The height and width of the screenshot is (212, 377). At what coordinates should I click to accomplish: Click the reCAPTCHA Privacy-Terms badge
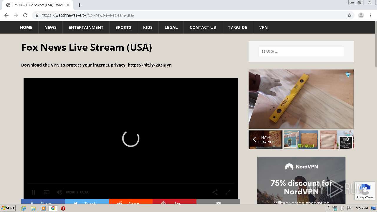pos(365,191)
